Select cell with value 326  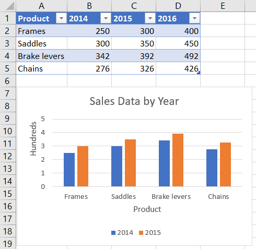[x=134, y=68]
